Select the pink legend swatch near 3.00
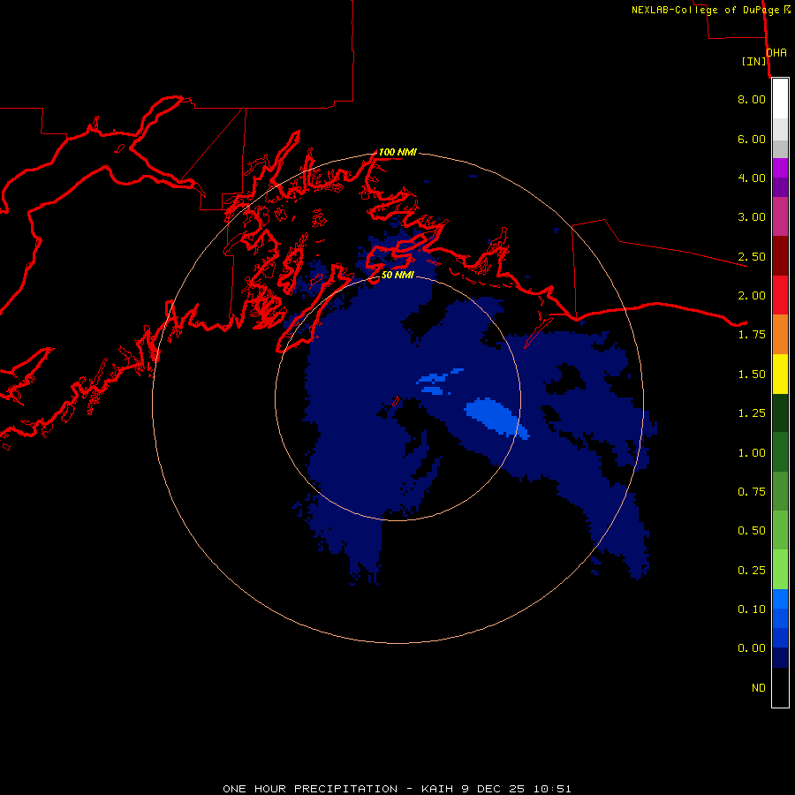The width and height of the screenshot is (795, 795). pos(780,217)
